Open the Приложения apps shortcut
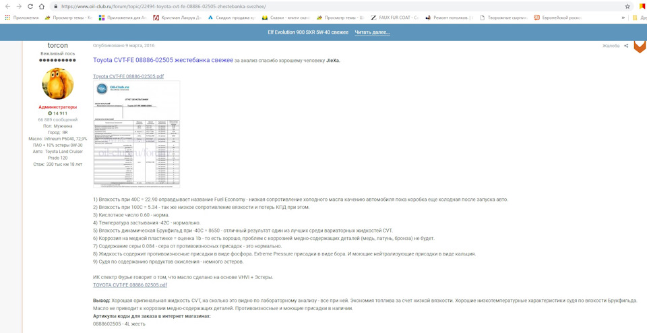 (x=22, y=18)
